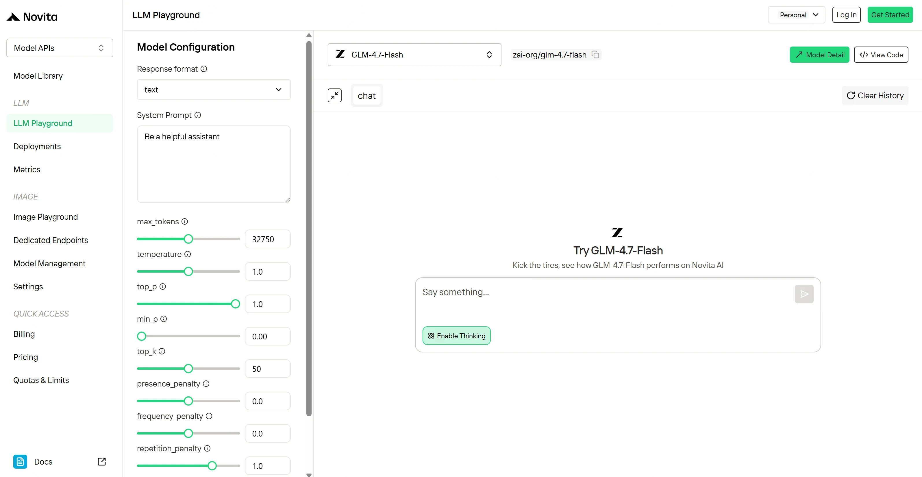Click the repetition_penalty value field

268,465
